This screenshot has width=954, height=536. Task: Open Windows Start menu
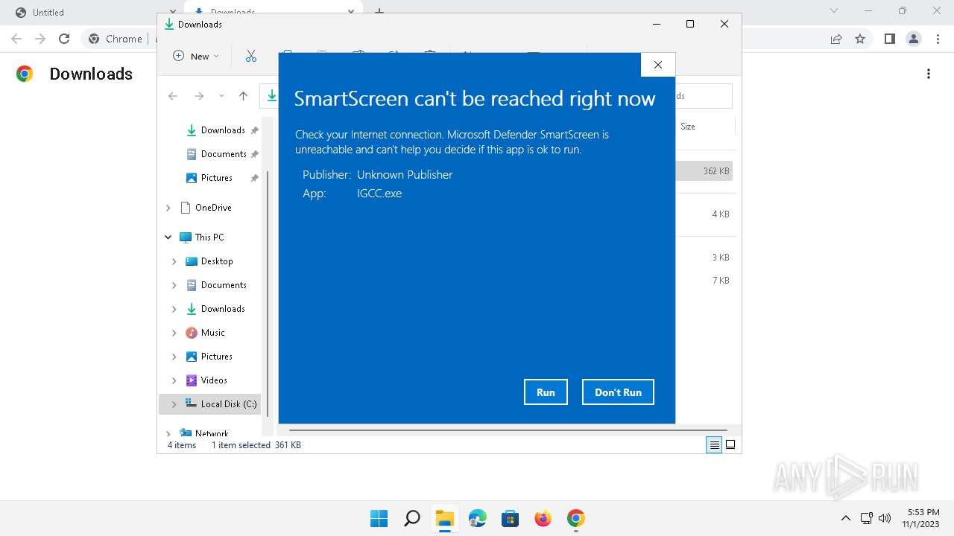click(x=379, y=518)
